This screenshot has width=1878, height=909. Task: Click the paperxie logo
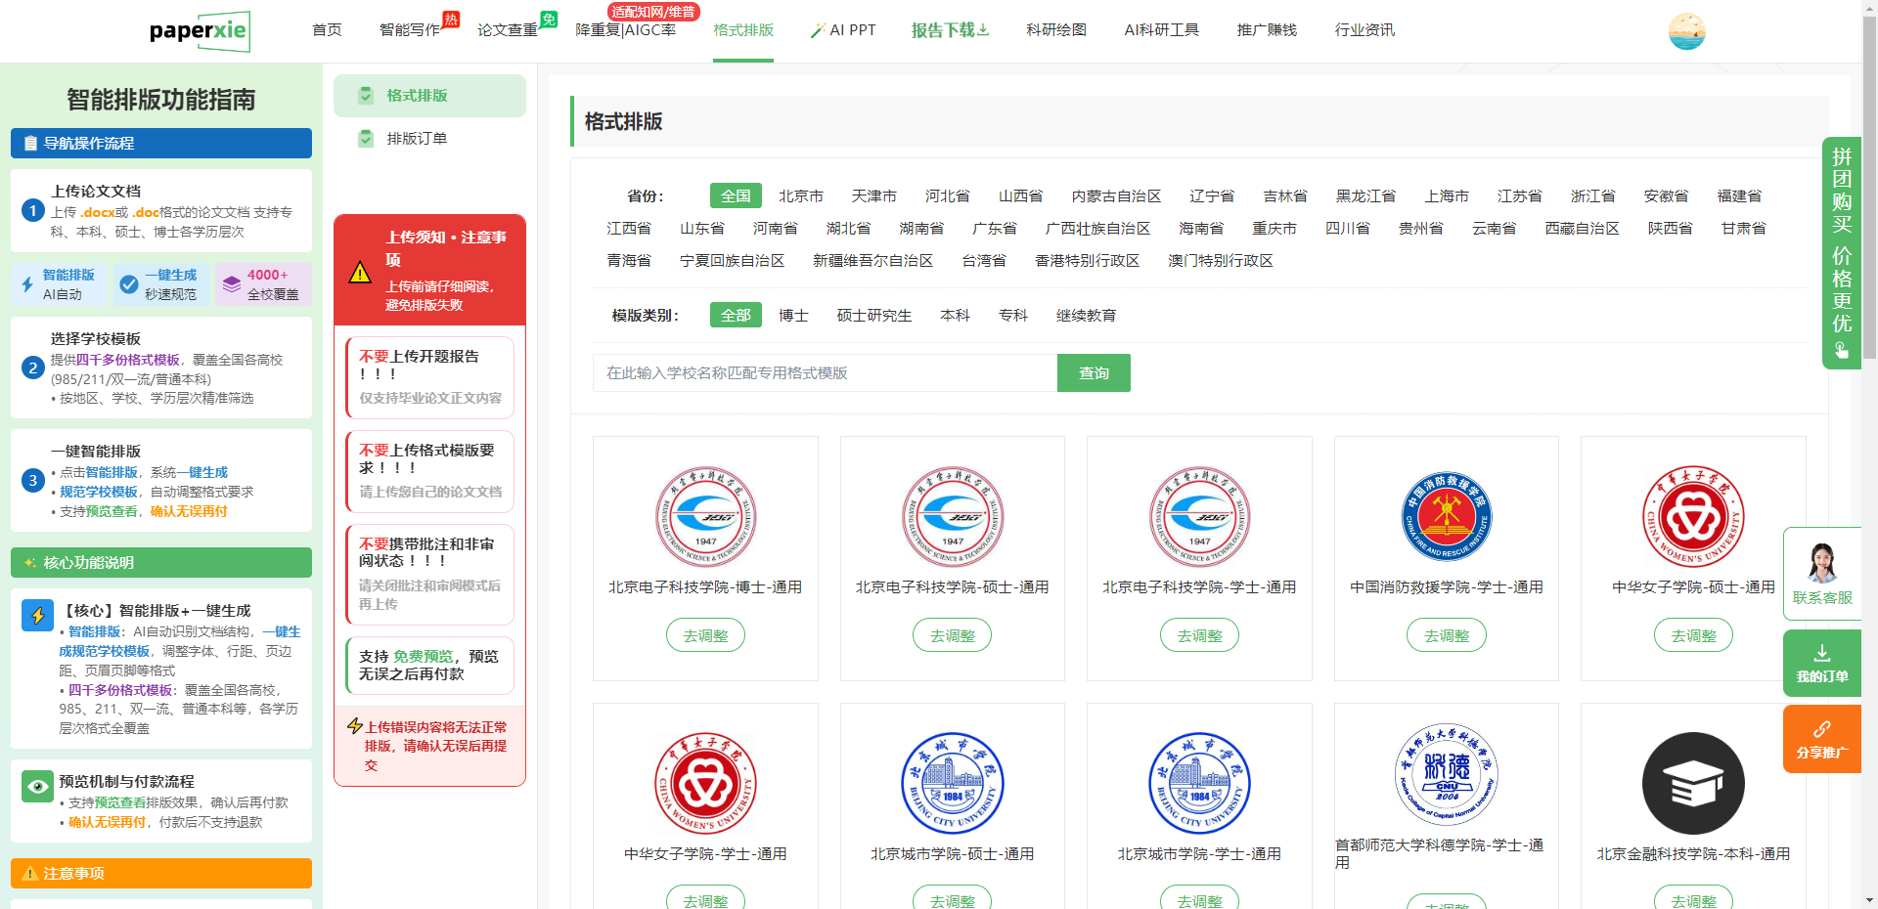[x=200, y=31]
